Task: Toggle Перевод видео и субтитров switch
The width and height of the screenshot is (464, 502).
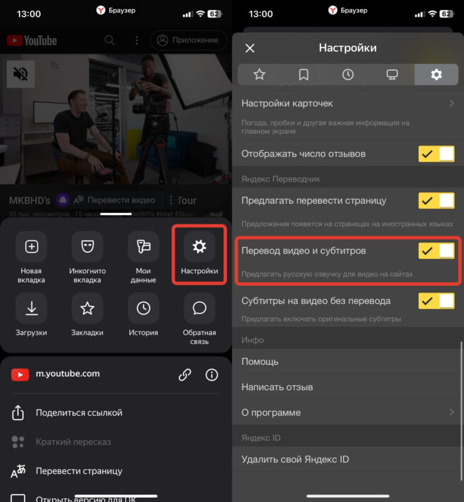Action: [436, 251]
